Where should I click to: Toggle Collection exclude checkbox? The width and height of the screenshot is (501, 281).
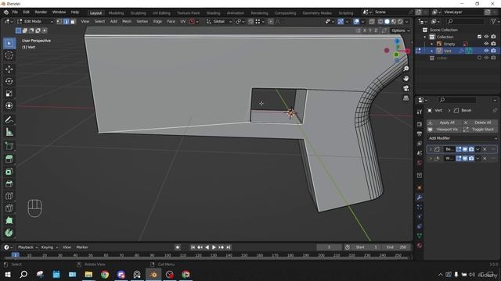pyautogui.click(x=479, y=37)
